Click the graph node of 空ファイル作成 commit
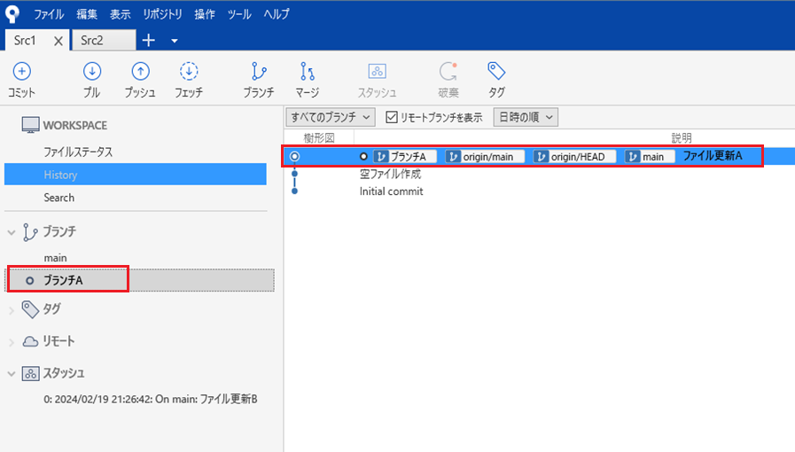The width and height of the screenshot is (795, 452). 294,174
